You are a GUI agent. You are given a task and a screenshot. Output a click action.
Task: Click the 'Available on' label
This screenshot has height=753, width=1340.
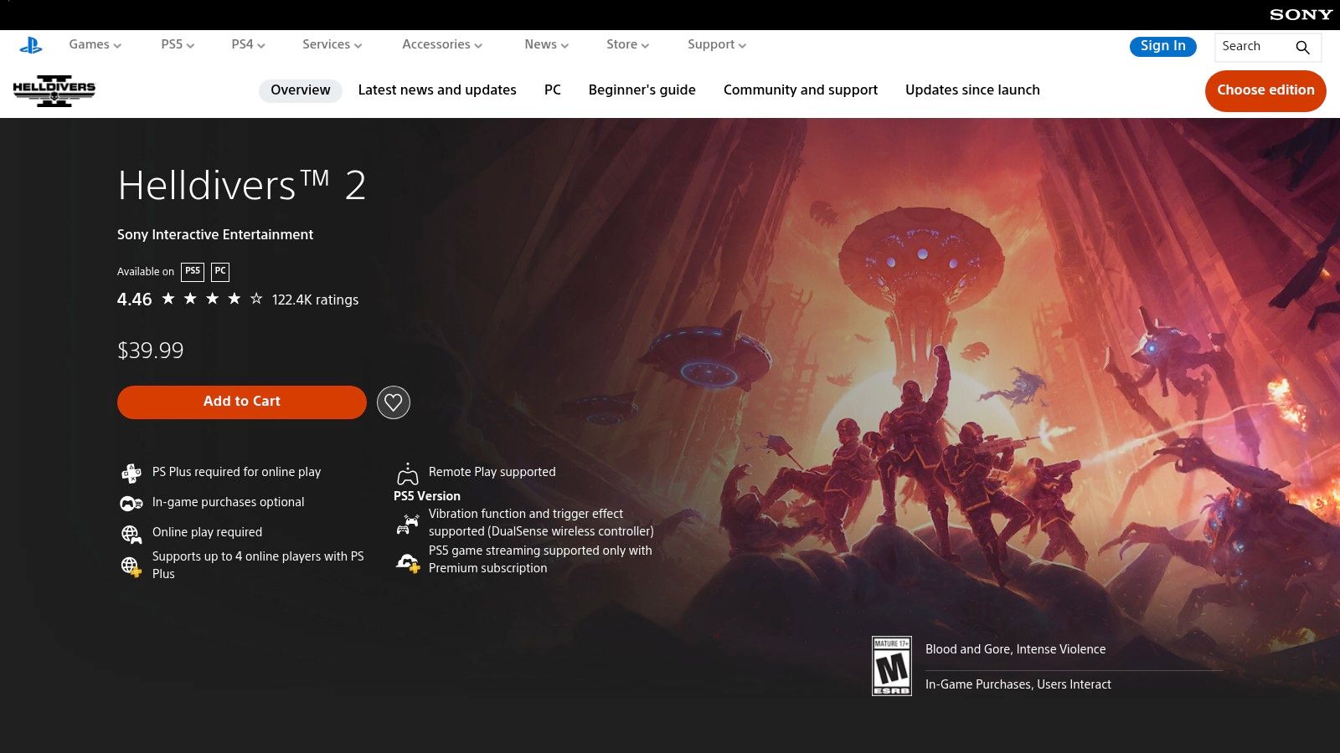[146, 272]
